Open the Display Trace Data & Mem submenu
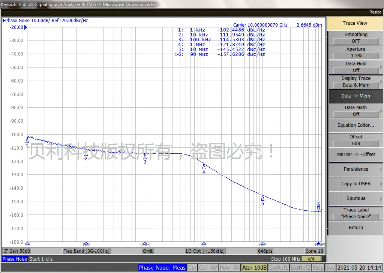Screen dimensions: 384x273 point(355,81)
